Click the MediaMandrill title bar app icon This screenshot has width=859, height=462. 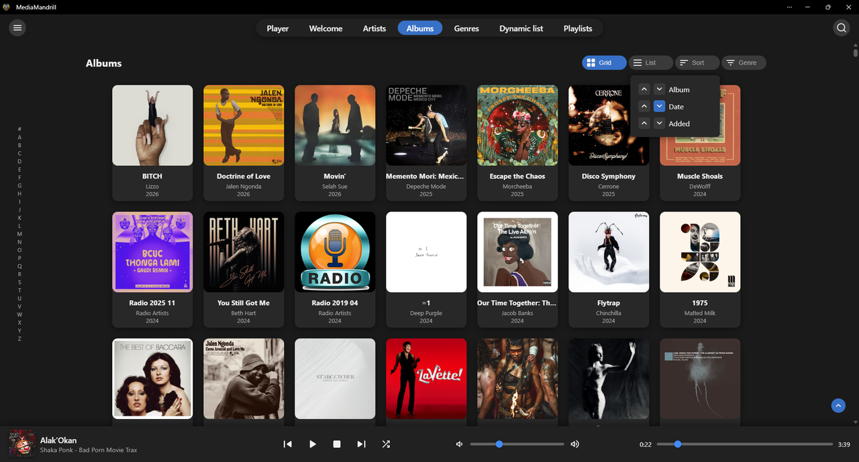(6, 7)
